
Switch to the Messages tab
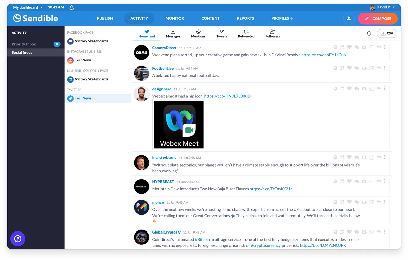173,34
